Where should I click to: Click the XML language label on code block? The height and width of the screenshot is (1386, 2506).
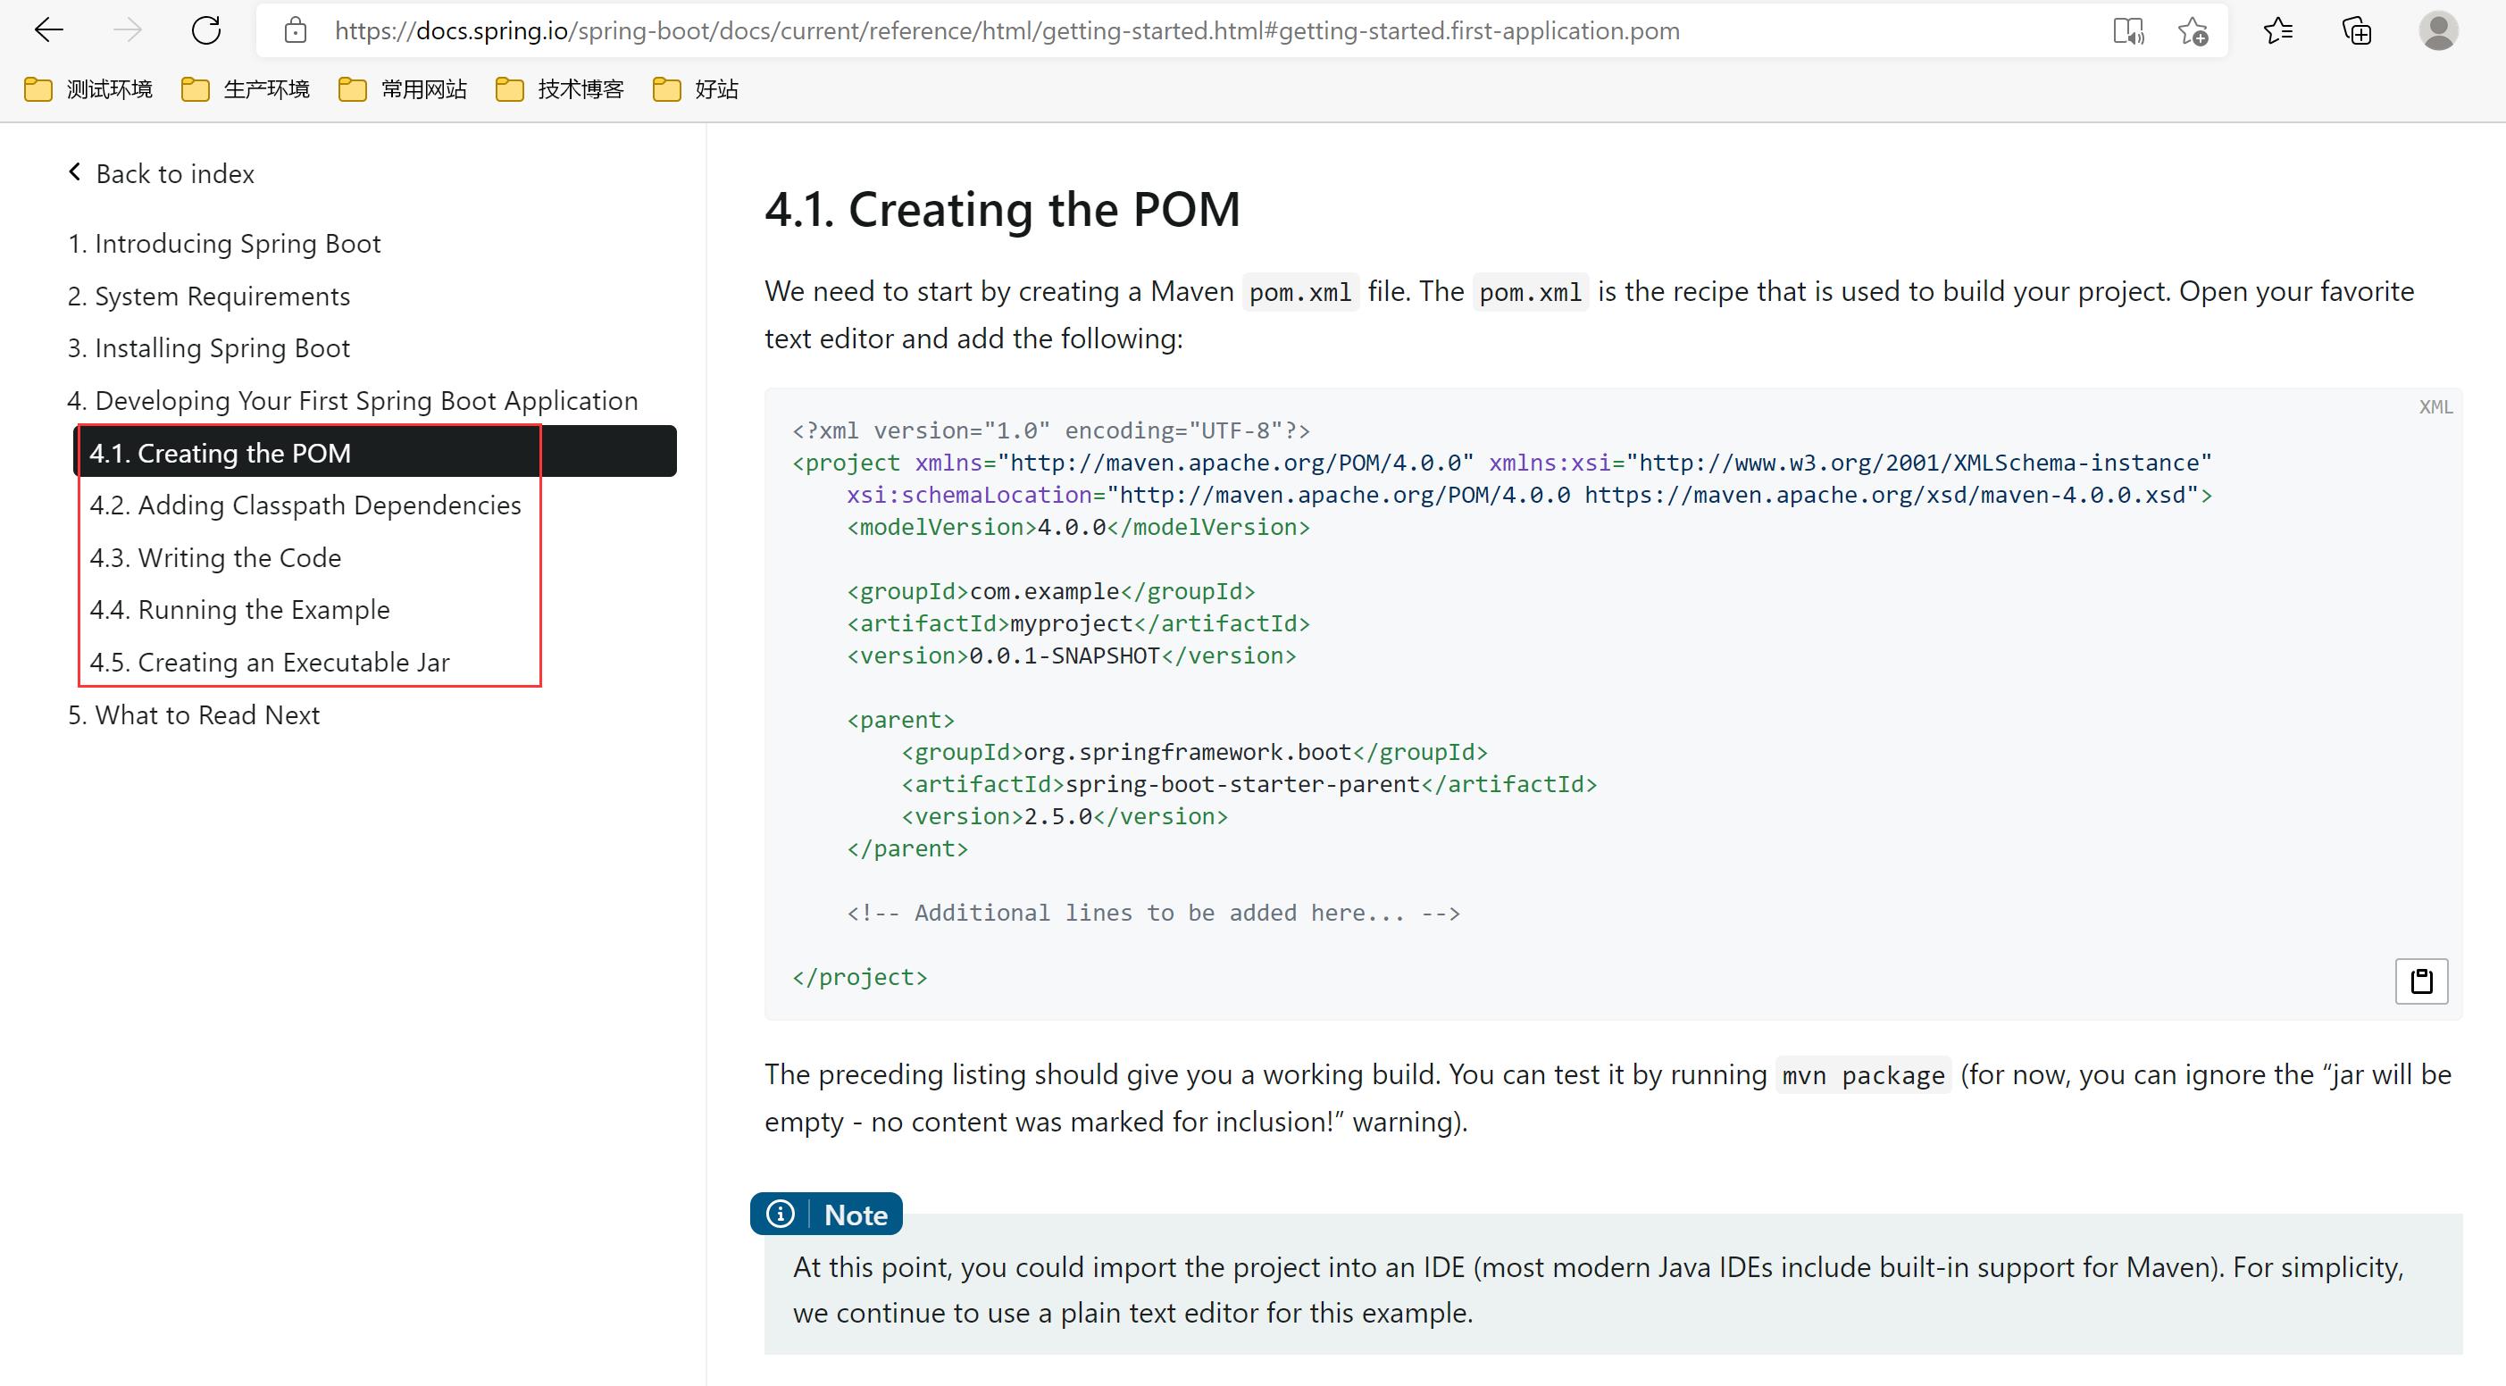click(x=2436, y=406)
